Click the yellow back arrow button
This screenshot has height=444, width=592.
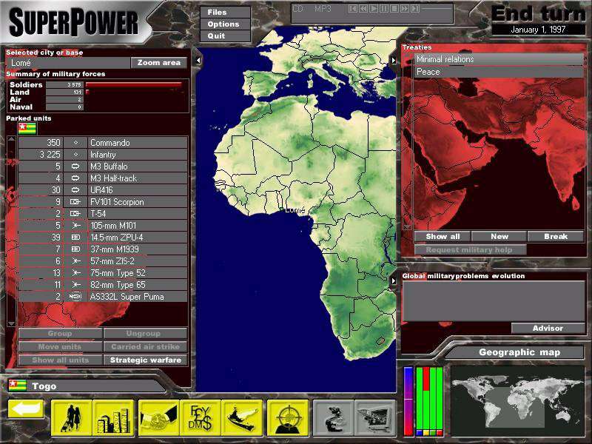click(26, 410)
